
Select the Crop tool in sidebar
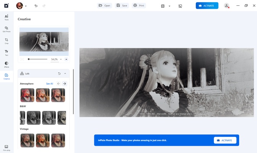(x=6, y=41)
